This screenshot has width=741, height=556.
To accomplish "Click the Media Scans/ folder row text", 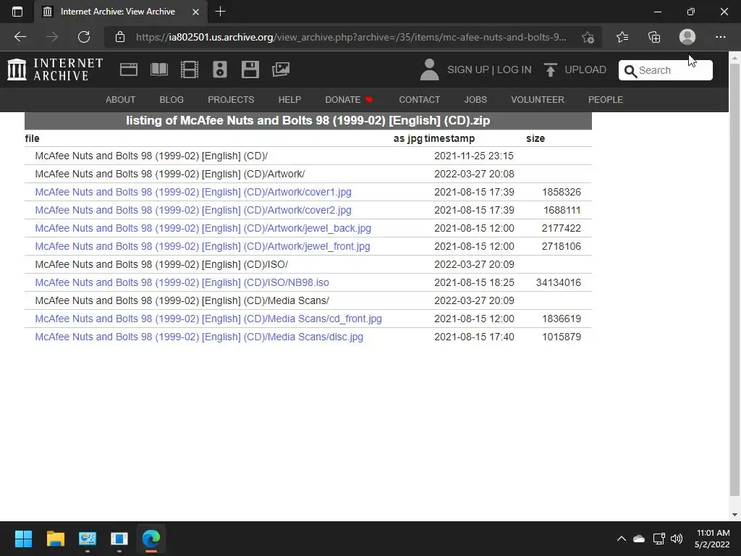I will (x=182, y=300).
